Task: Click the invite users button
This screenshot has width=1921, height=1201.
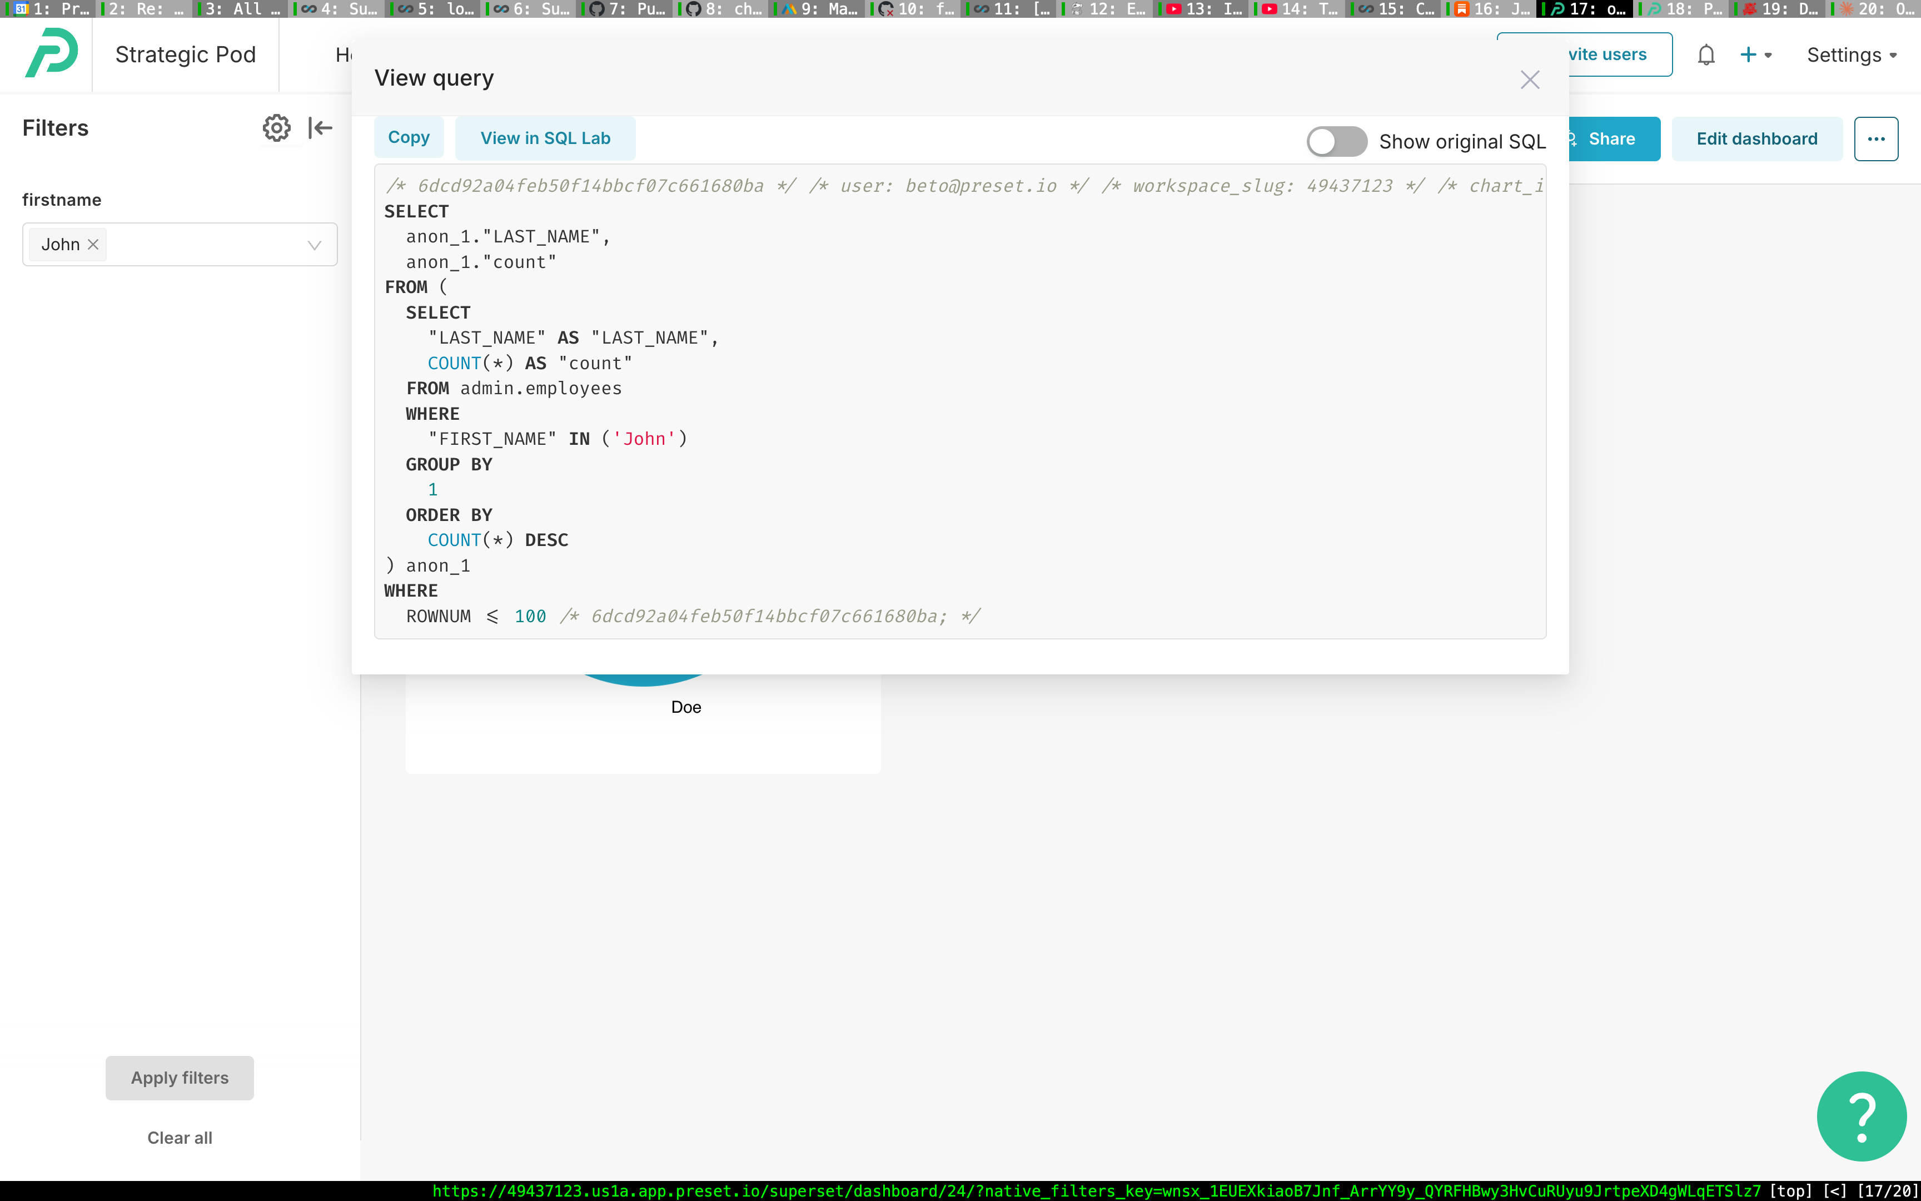Action: coord(1619,55)
